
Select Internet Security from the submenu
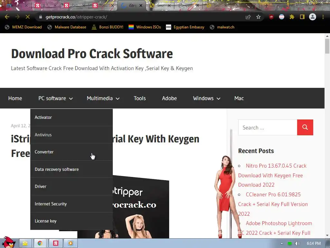tap(72, 204)
